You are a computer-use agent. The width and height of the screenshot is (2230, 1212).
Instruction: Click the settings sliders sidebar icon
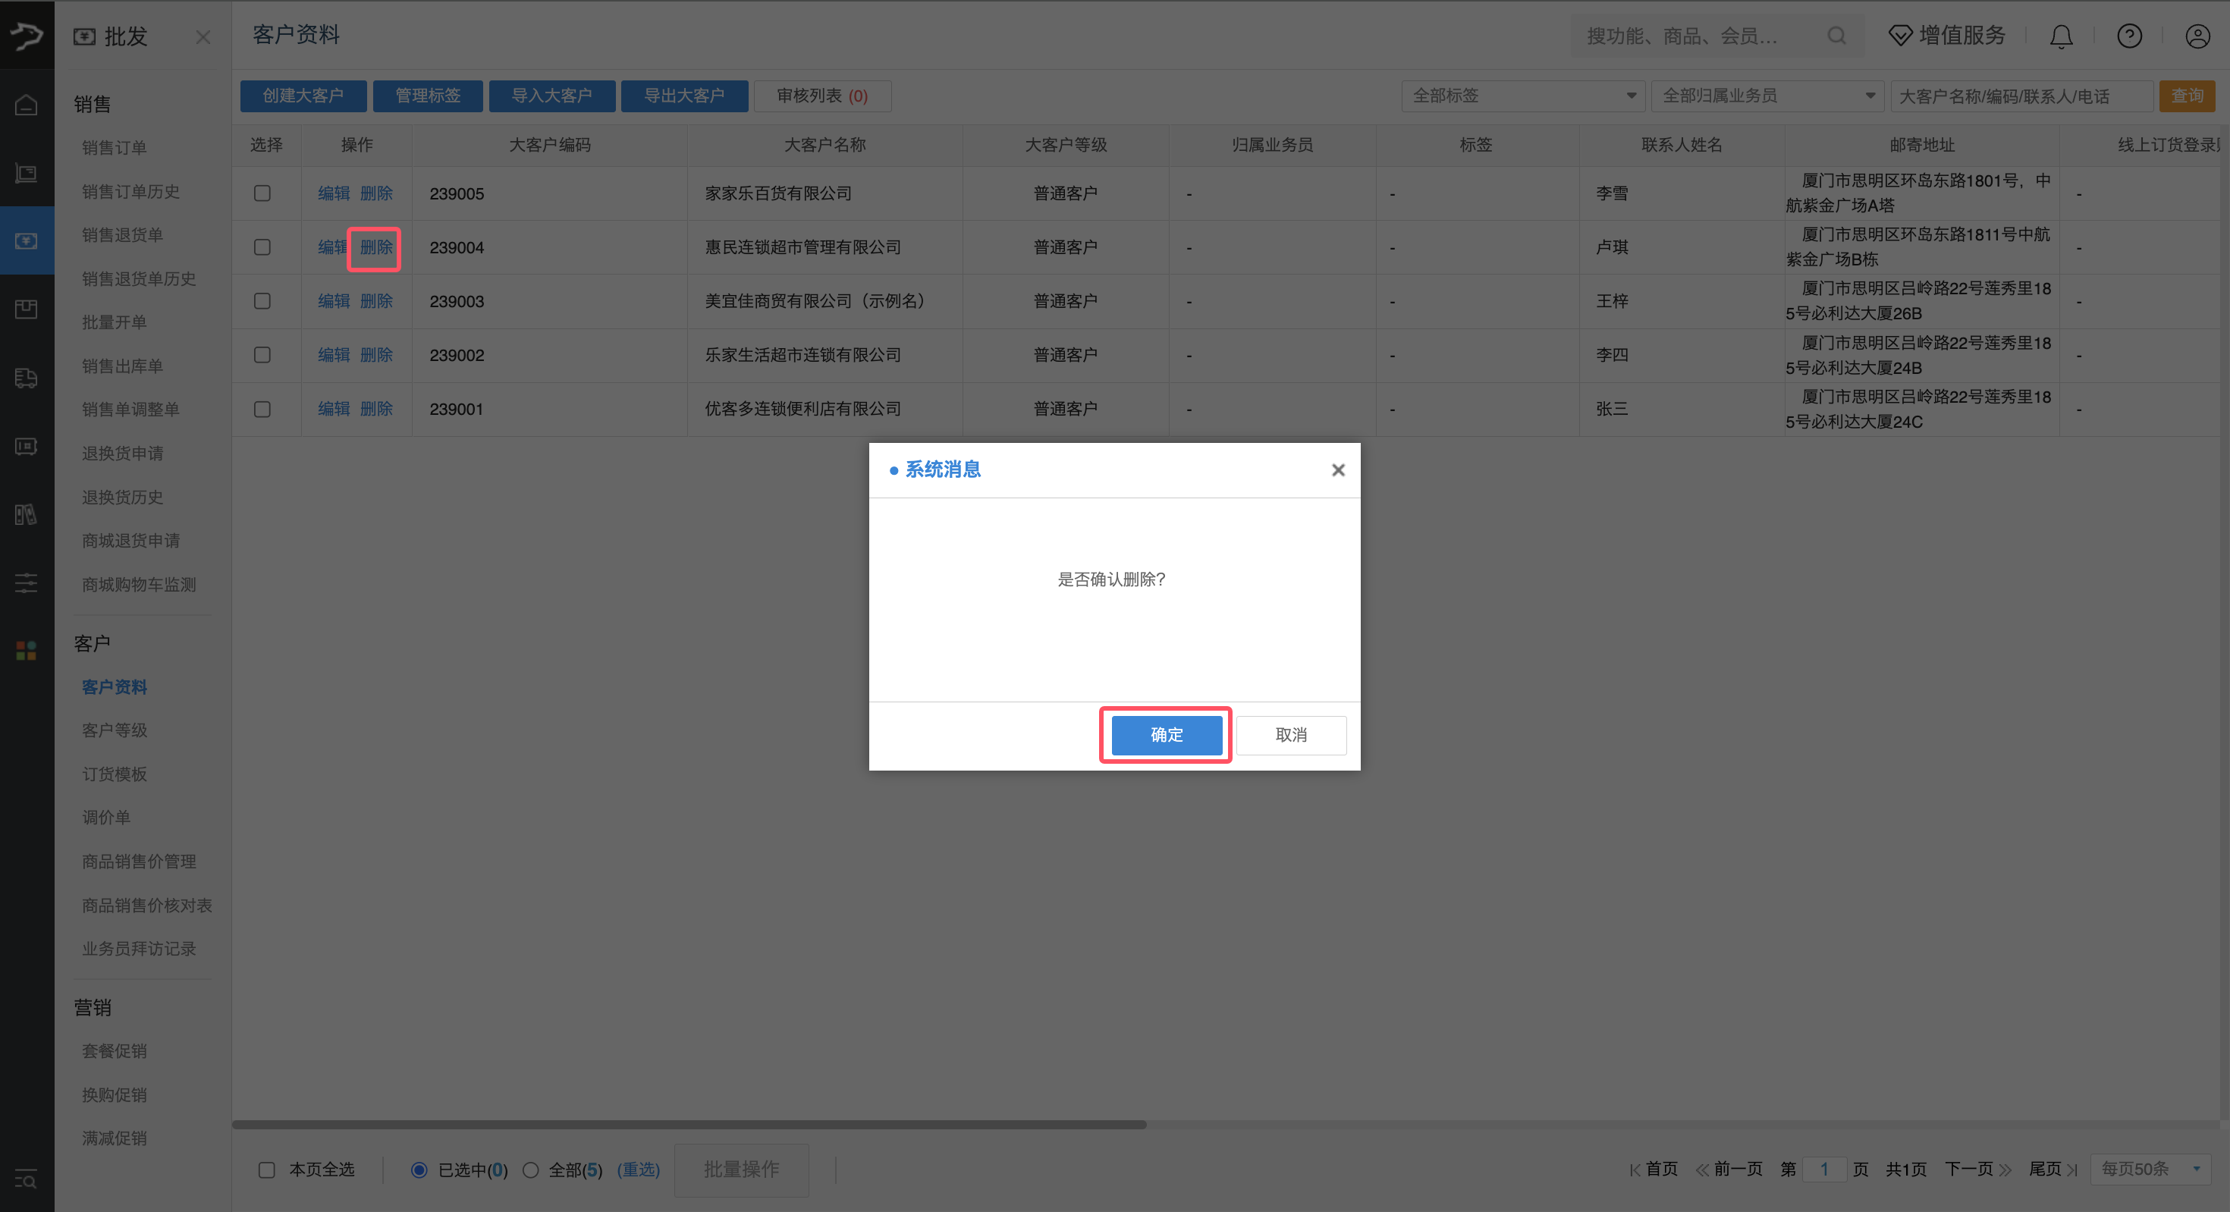point(26,582)
